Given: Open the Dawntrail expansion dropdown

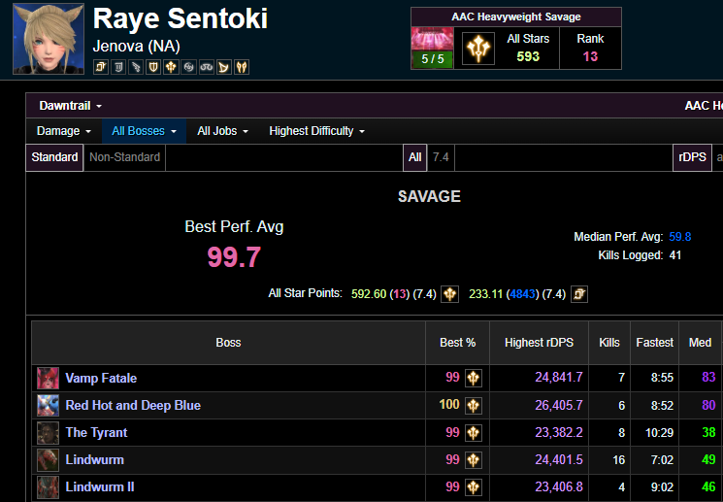Looking at the screenshot, I should 70,106.
